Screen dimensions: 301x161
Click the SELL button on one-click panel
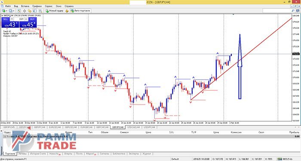pos(6,19)
